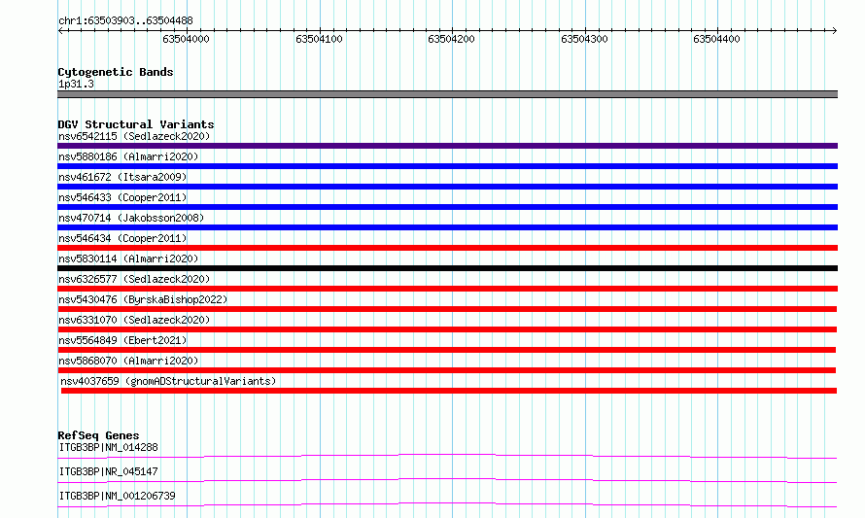Select the black nsv5830114 variant bar

click(447, 268)
